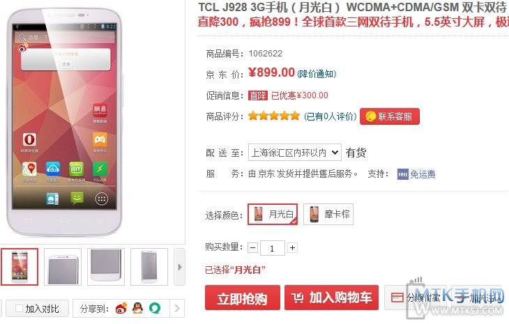Increase purchase quantity with plus
Screen dimensions: 509x324
click(x=292, y=248)
